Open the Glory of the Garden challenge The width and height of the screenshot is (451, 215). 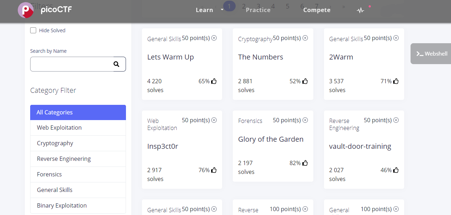click(x=271, y=139)
